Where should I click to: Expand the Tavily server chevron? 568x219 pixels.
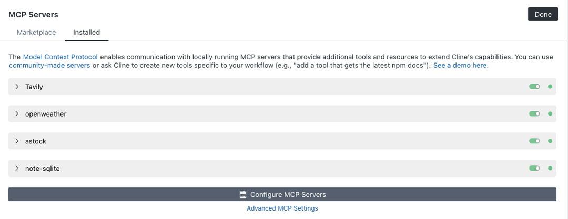coord(17,87)
